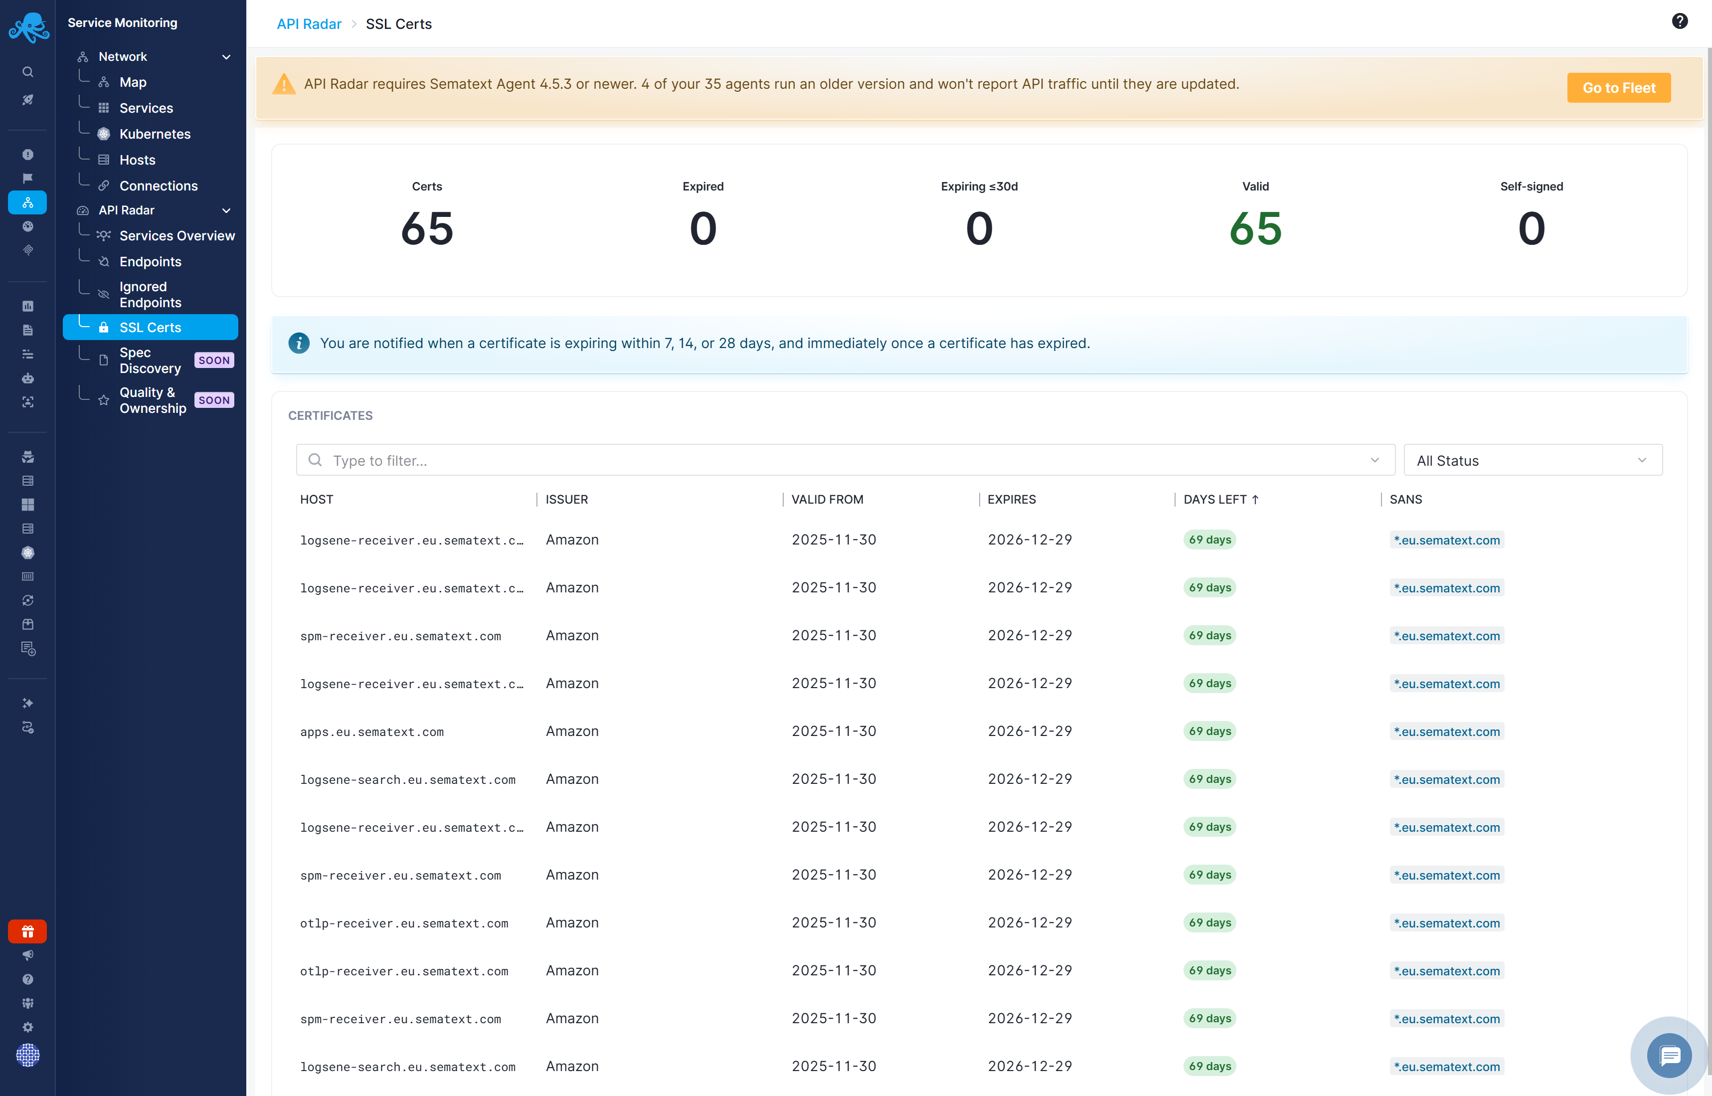Click the bar chart icon in rail
Screen dimensions: 1712x1096
28,306
